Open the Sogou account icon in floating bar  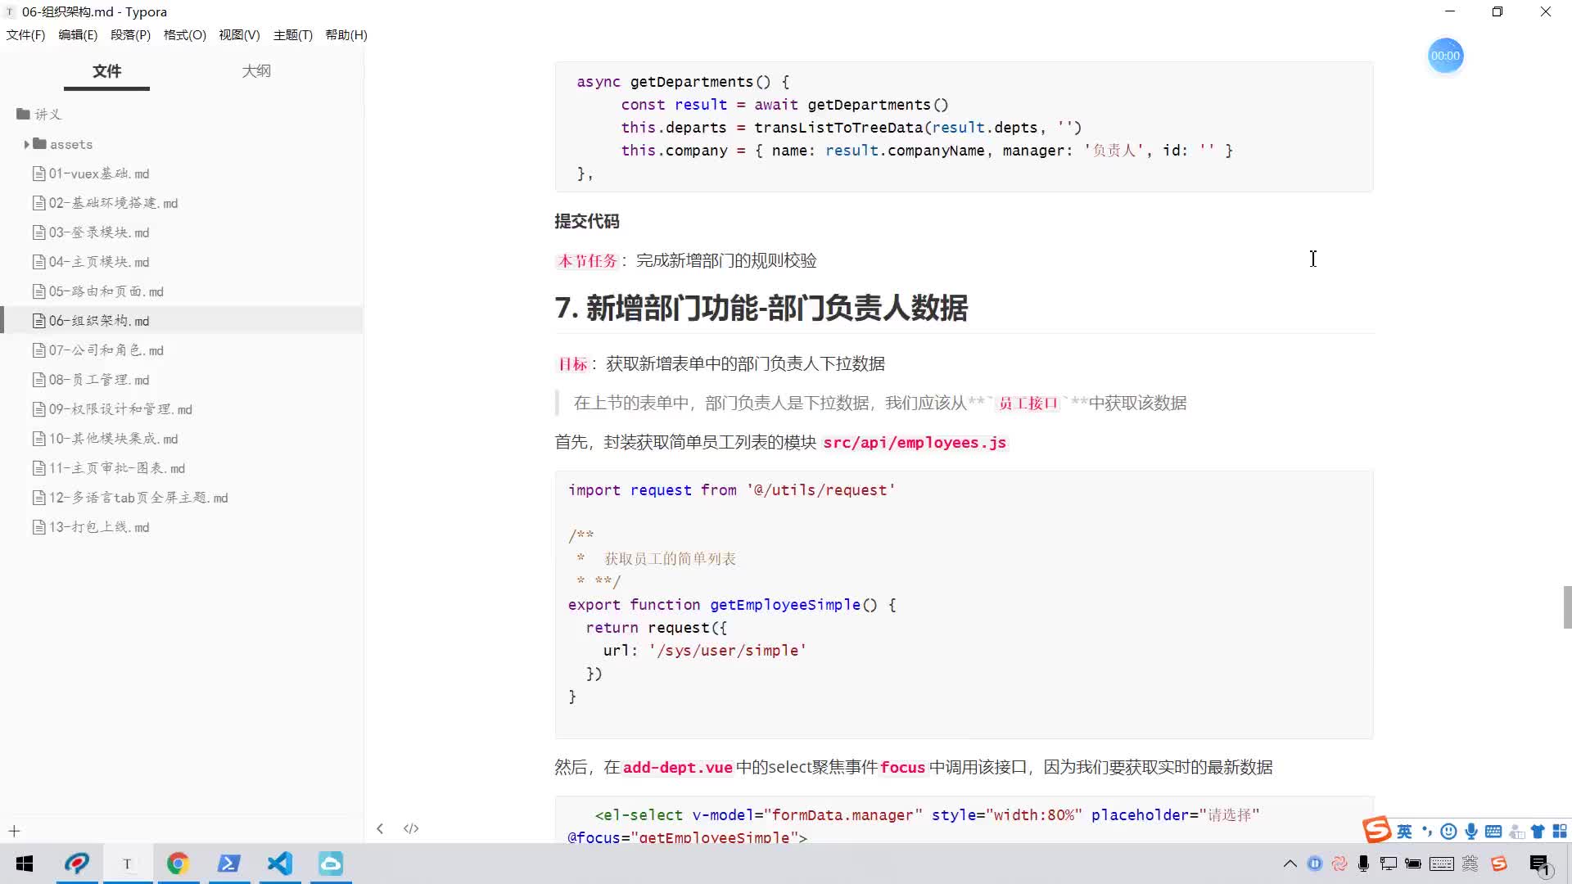pyautogui.click(x=1516, y=832)
